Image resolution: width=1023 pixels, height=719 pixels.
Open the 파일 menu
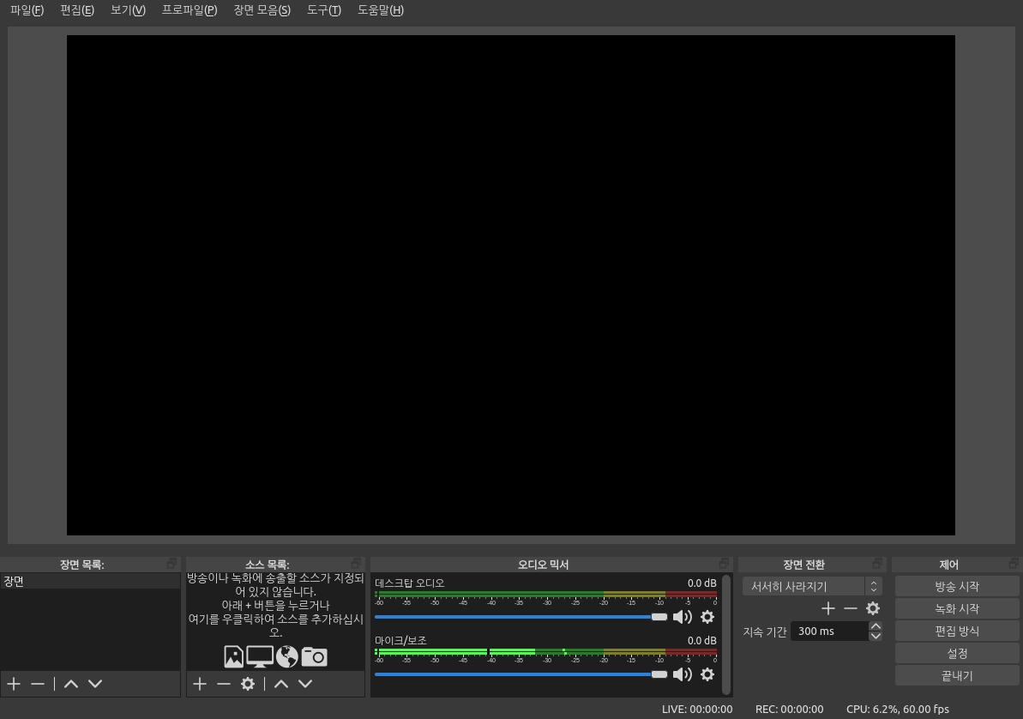pos(27,10)
